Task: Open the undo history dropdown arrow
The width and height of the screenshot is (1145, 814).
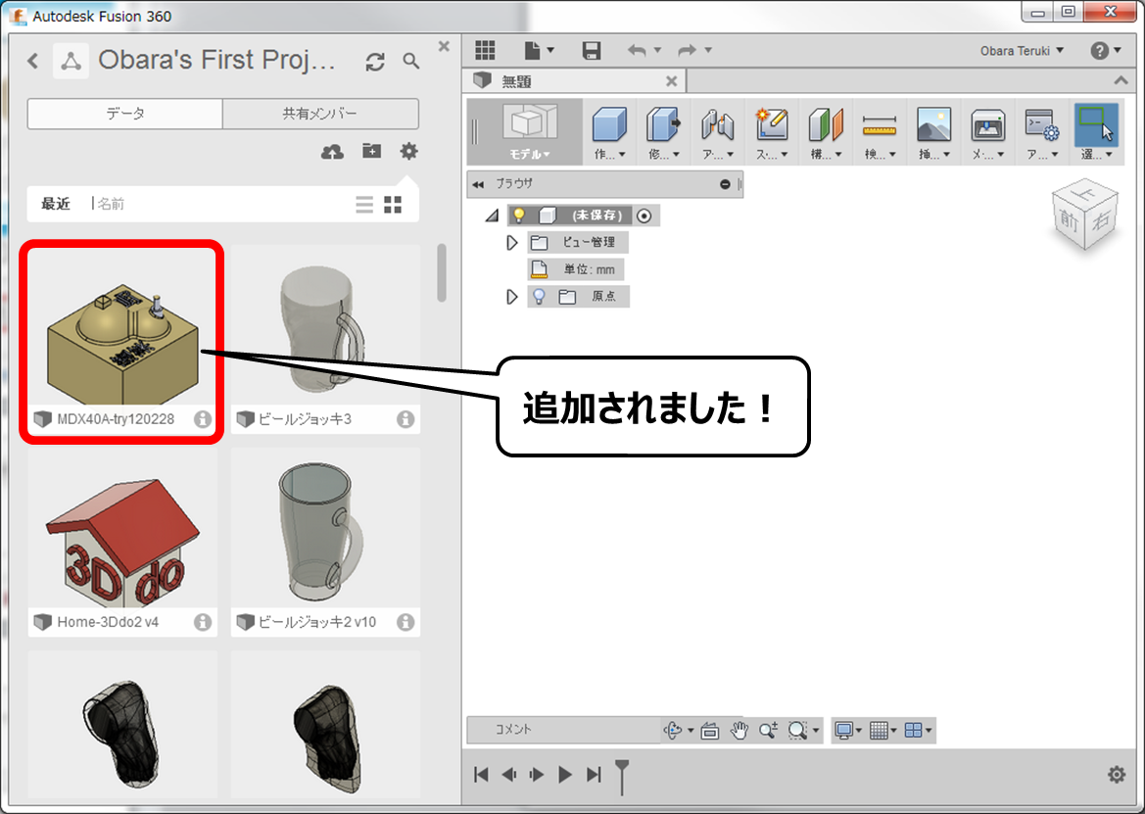Action: (658, 50)
